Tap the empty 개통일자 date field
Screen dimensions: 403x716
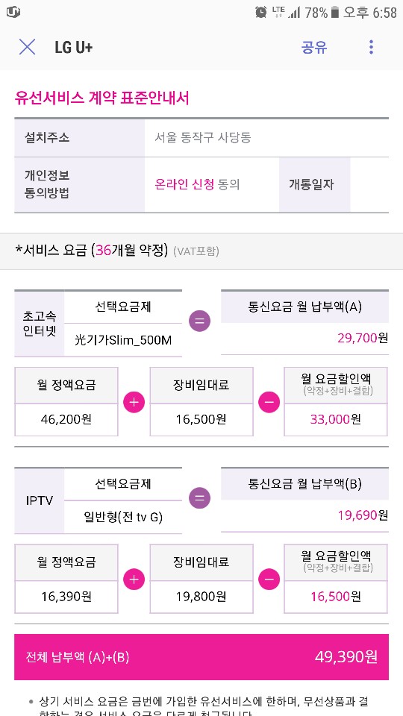coord(369,185)
